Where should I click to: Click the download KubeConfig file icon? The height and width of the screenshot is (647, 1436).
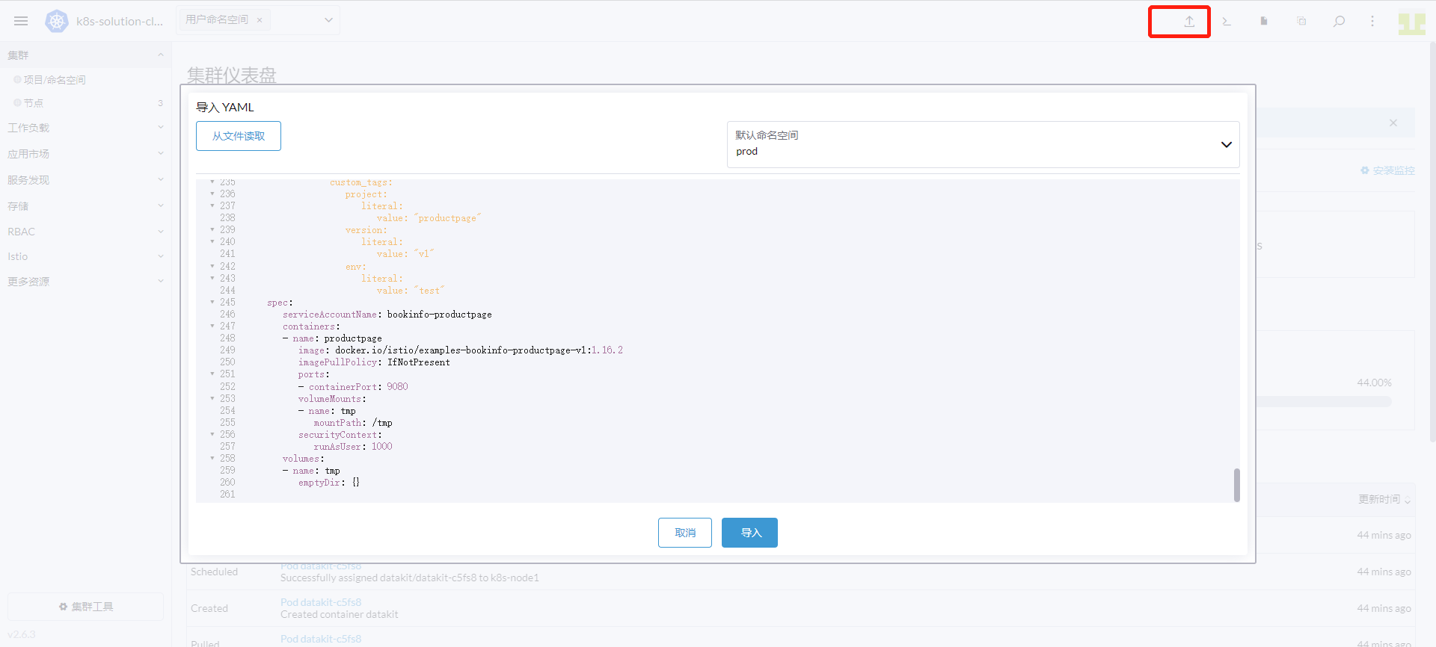click(x=1264, y=22)
